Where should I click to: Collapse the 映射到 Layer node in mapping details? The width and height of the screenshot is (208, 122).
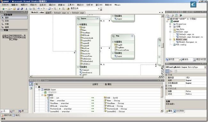(x=39, y=90)
